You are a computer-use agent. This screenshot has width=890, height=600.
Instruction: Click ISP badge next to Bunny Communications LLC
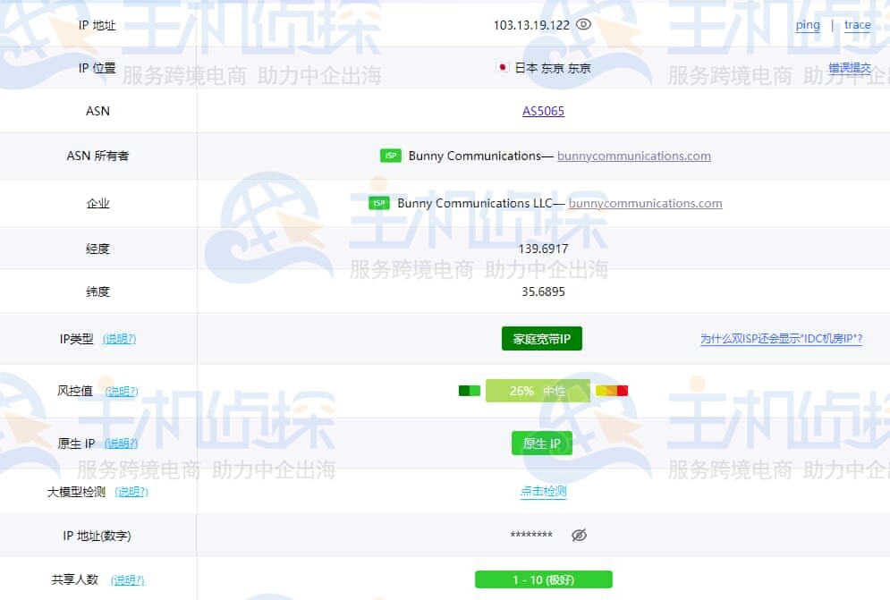coord(379,203)
